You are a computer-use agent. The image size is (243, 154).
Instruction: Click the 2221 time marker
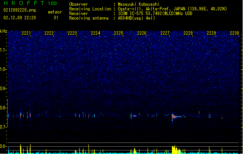point(26,33)
